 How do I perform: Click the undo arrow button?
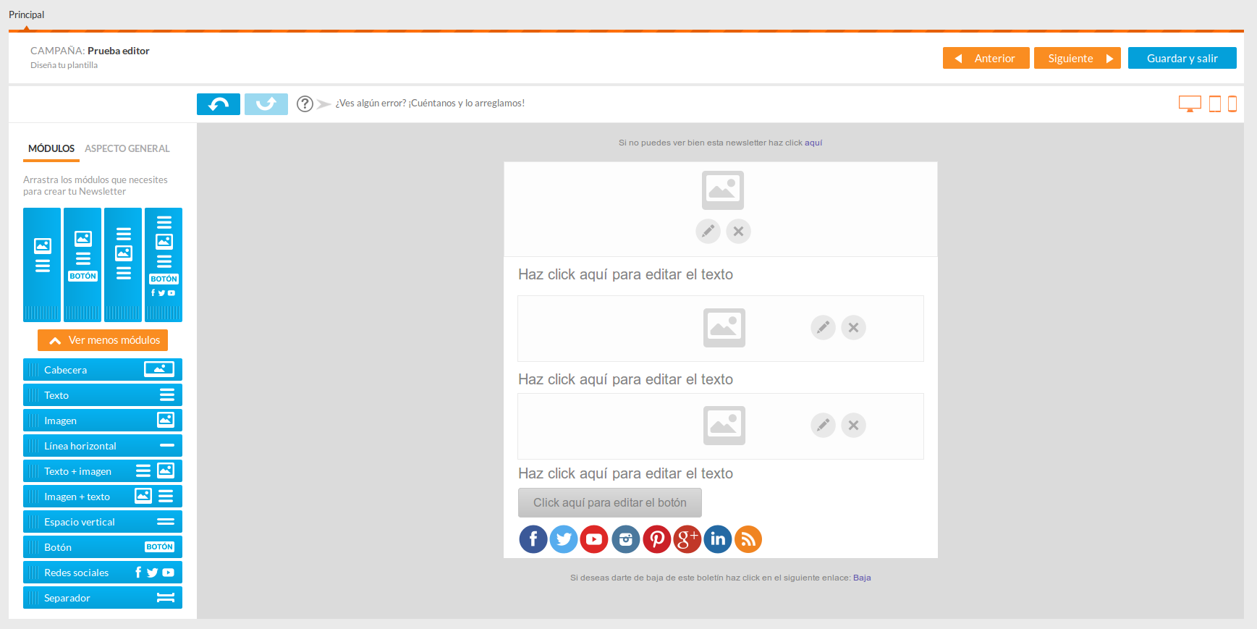(x=218, y=104)
